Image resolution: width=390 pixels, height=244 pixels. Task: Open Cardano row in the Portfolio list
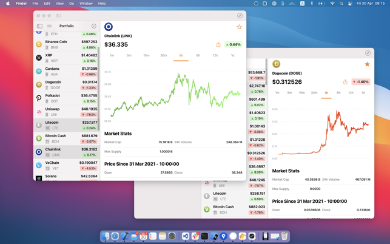pyautogui.click(x=67, y=72)
